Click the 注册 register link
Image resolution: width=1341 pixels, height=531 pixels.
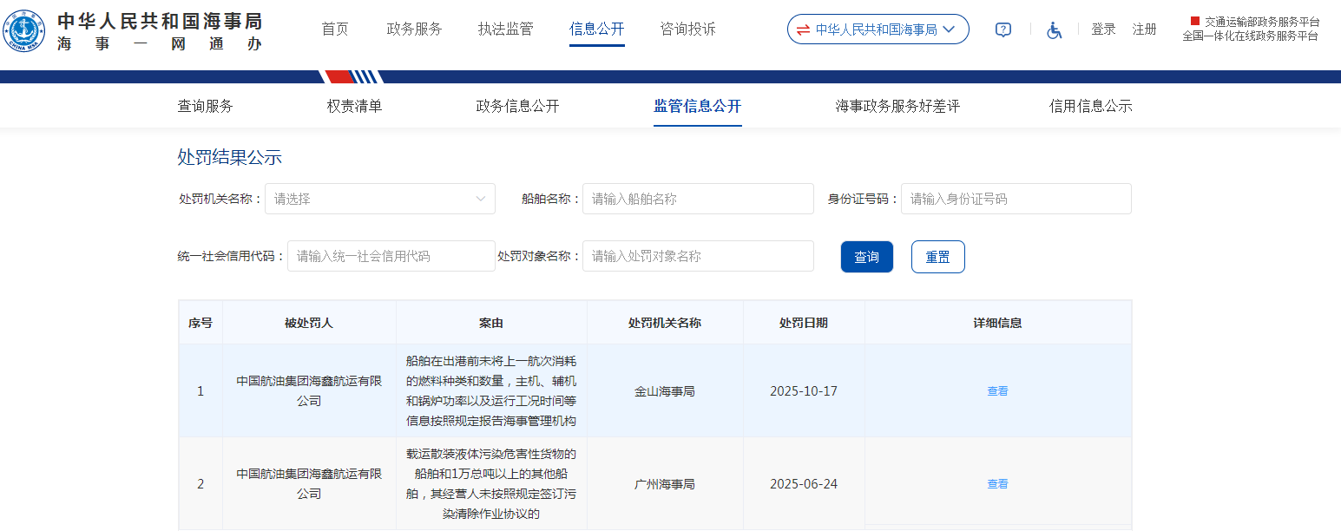pos(1144,29)
